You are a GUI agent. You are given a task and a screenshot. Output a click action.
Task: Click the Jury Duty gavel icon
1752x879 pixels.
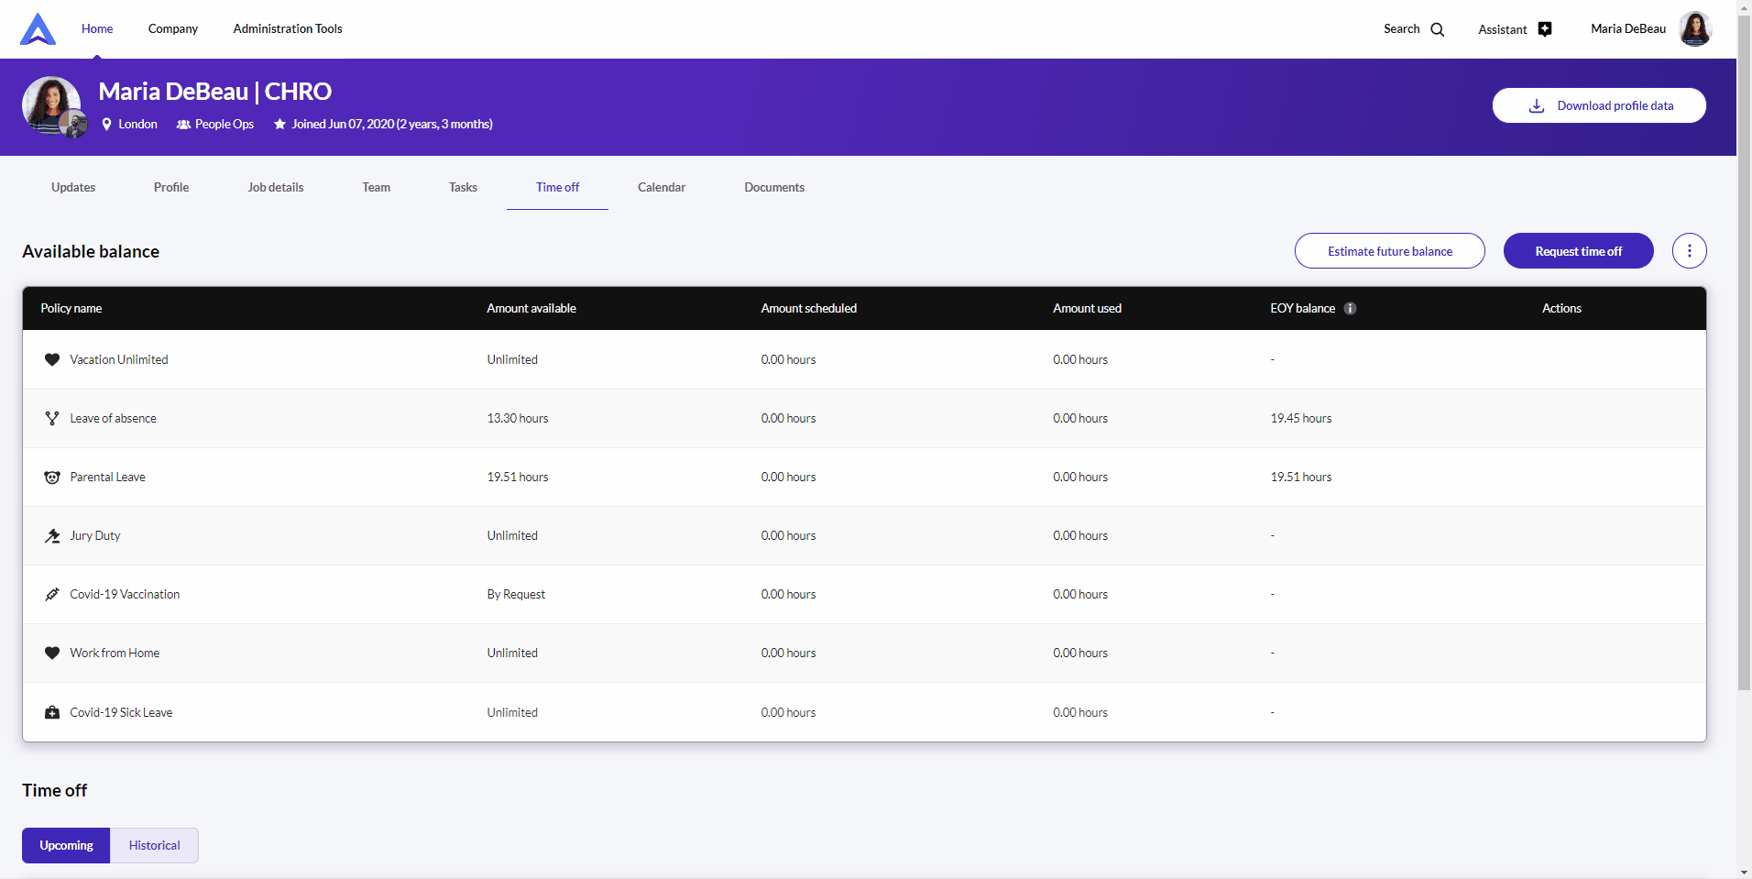click(52, 536)
